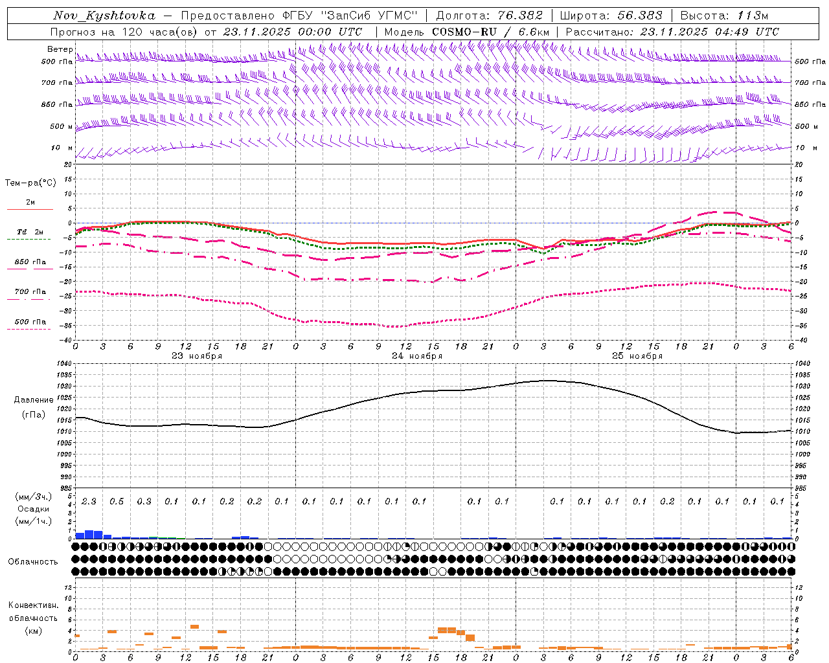The image size is (829, 663).
Task: Click the '850 гПа' temperature legend entry
Action: [30, 262]
